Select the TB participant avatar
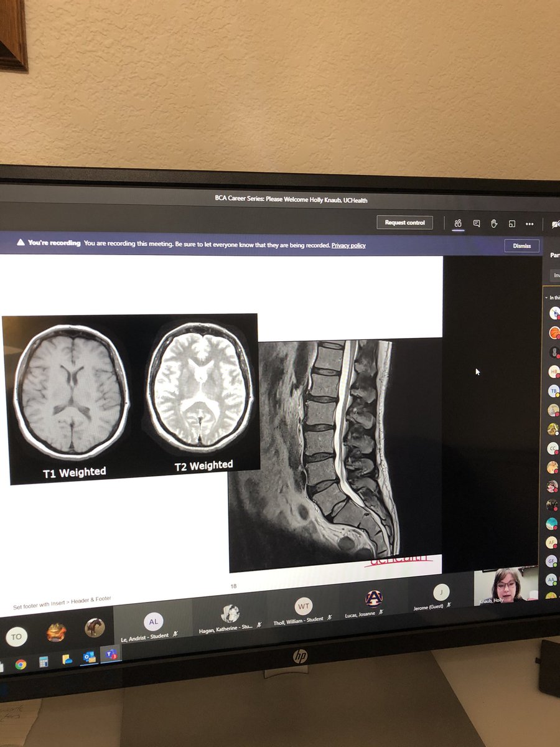The height and width of the screenshot is (747, 560). [x=554, y=391]
